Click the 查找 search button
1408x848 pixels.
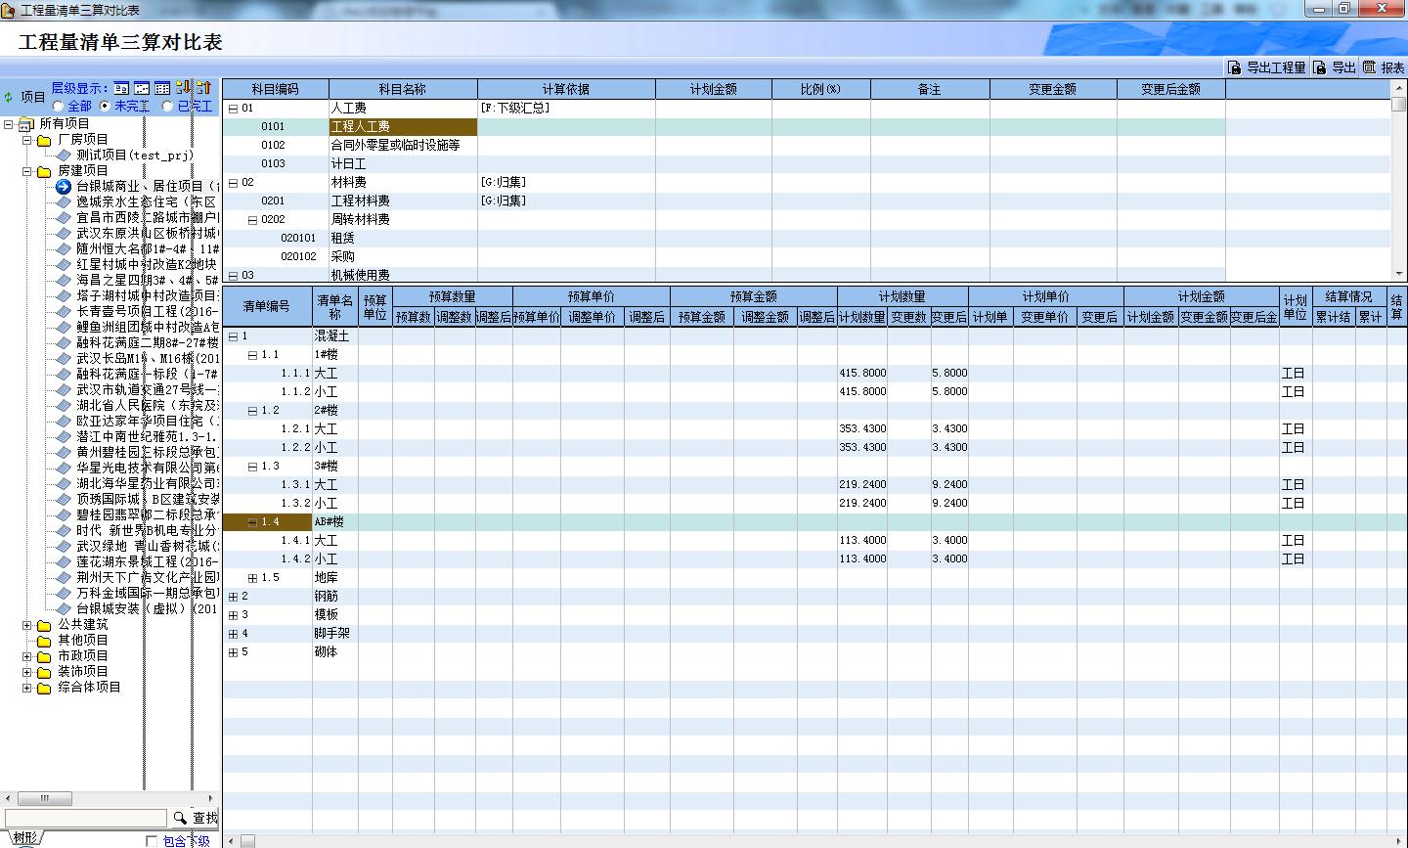pyautogui.click(x=196, y=818)
